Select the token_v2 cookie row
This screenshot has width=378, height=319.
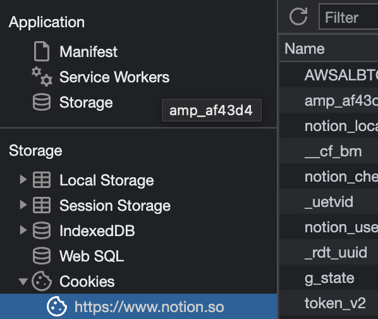coord(329,303)
